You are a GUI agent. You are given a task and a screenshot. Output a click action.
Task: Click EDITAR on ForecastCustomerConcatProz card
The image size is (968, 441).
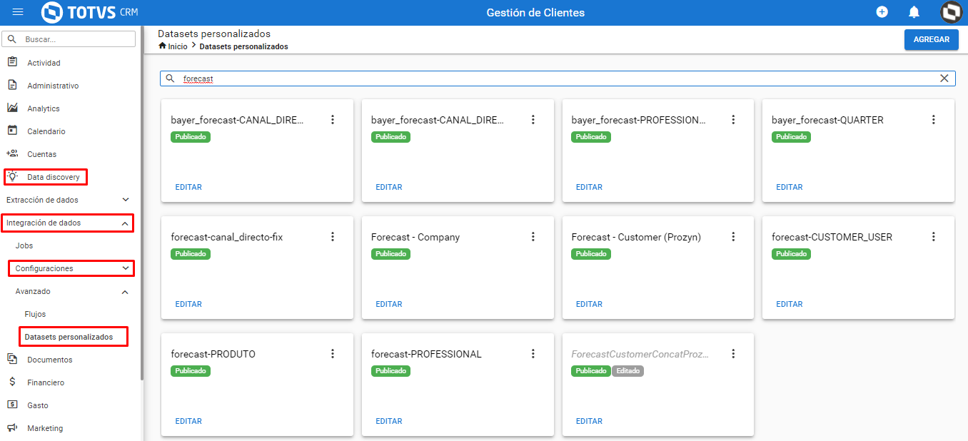(x=589, y=421)
